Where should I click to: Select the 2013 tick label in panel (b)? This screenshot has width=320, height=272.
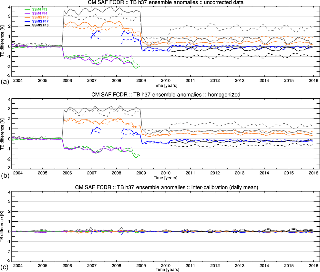point(240,173)
